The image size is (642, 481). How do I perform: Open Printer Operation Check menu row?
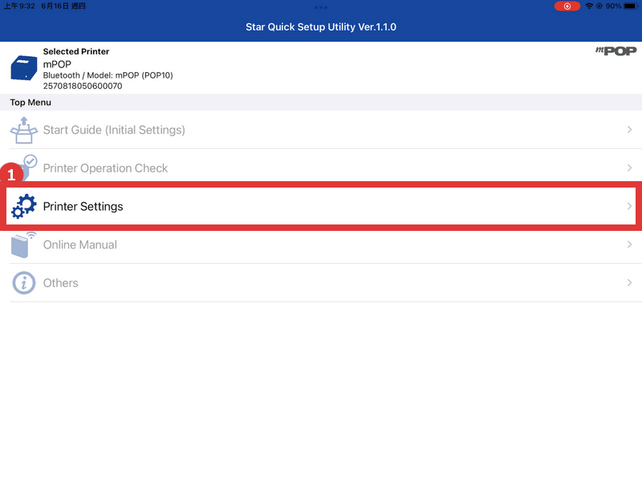tap(321, 168)
